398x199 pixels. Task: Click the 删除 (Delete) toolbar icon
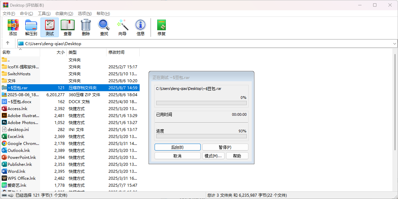(86, 27)
